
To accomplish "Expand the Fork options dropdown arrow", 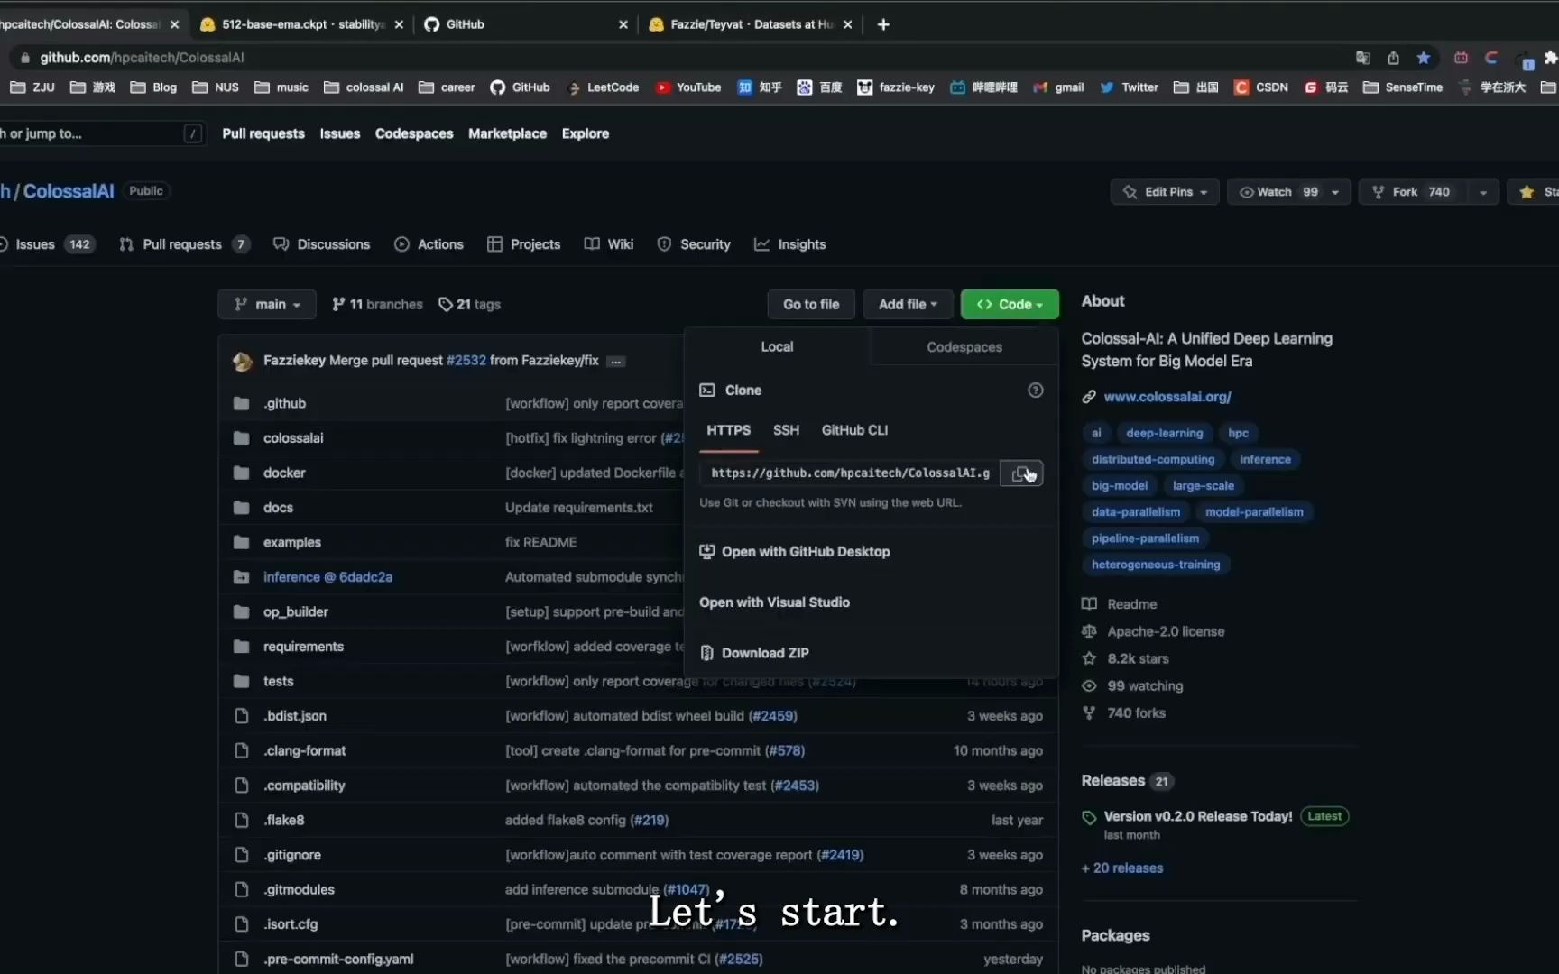I will (x=1482, y=192).
